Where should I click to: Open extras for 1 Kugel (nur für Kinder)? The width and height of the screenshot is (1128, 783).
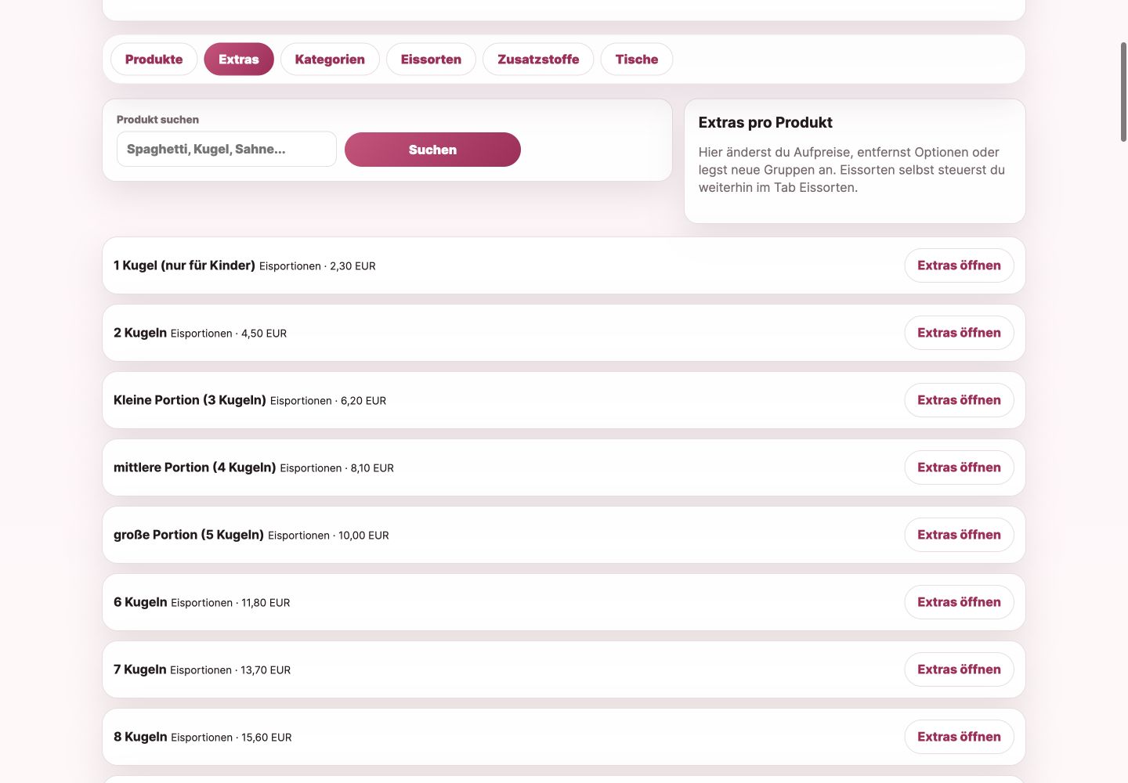[x=959, y=265]
